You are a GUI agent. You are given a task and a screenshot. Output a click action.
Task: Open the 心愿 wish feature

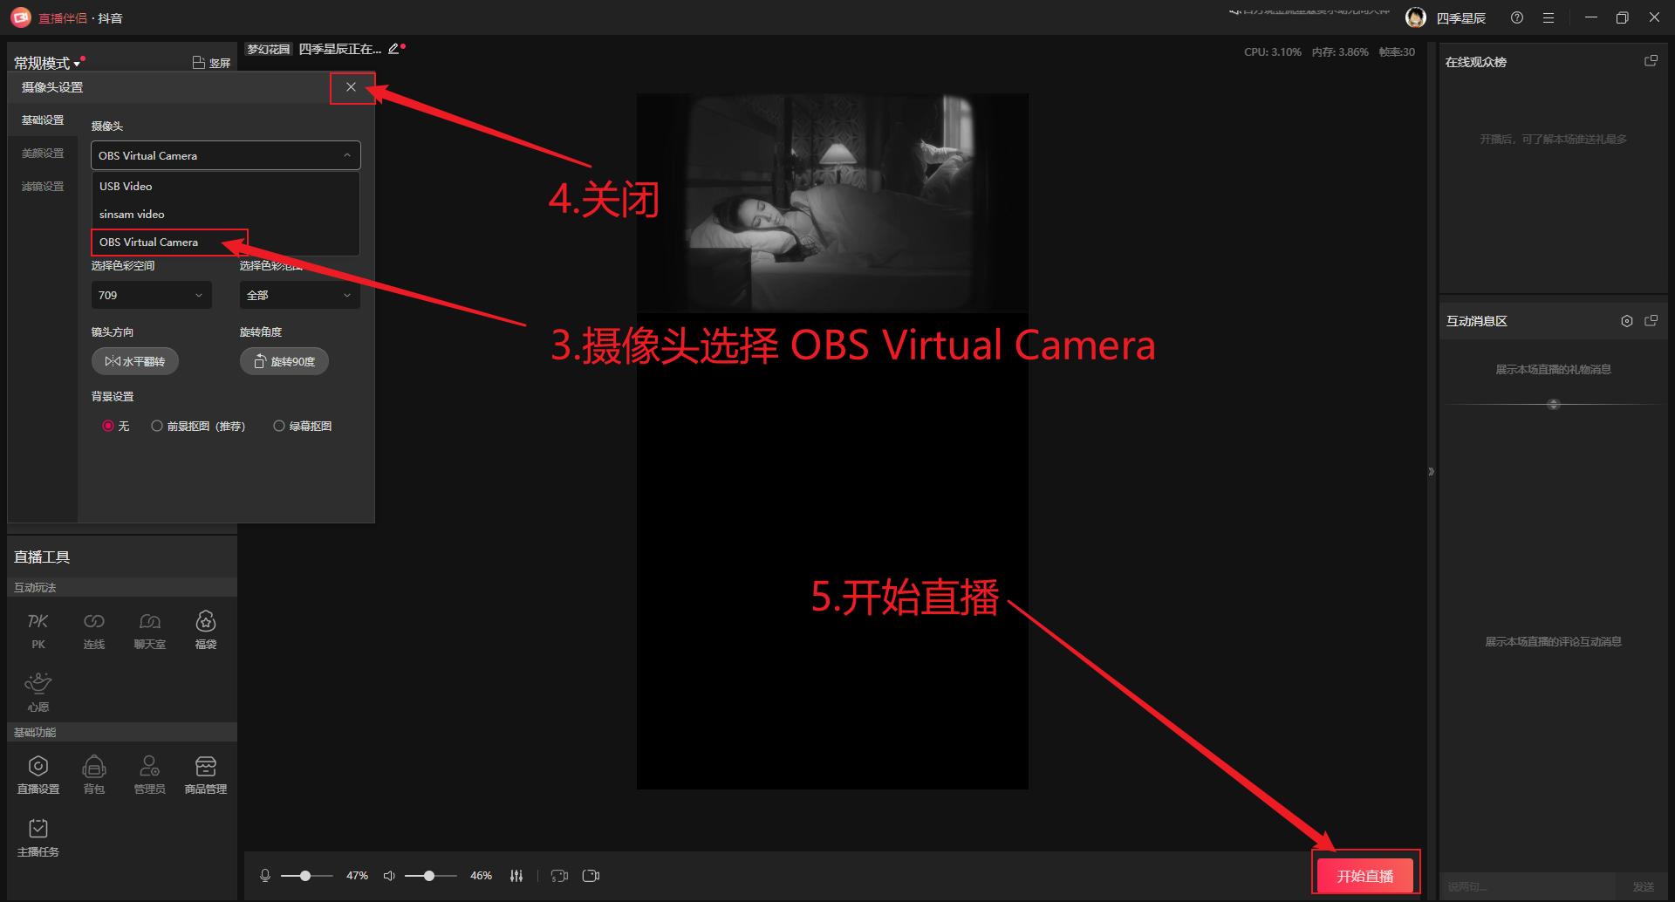coord(38,689)
